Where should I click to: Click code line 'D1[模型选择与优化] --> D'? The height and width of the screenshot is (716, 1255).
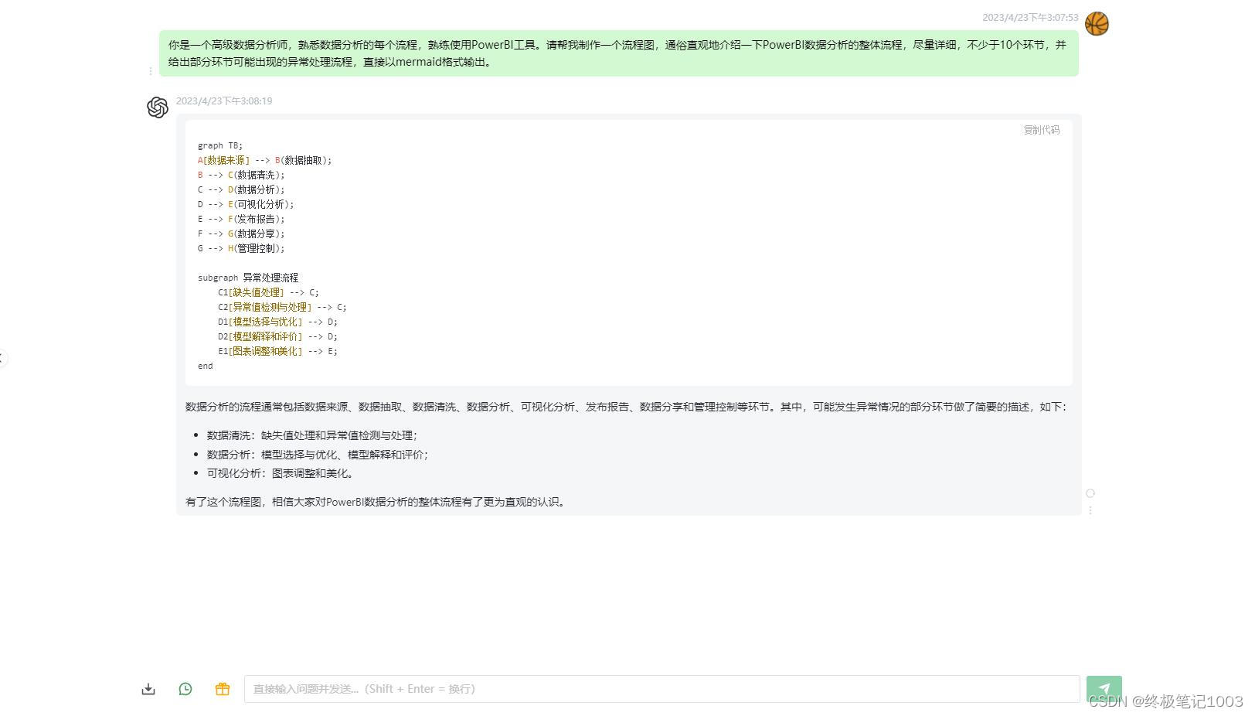click(277, 322)
